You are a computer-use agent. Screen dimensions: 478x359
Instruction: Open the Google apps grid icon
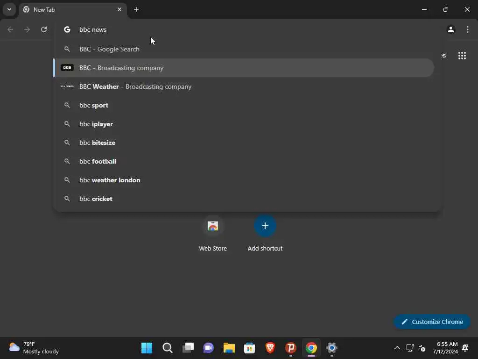click(462, 56)
